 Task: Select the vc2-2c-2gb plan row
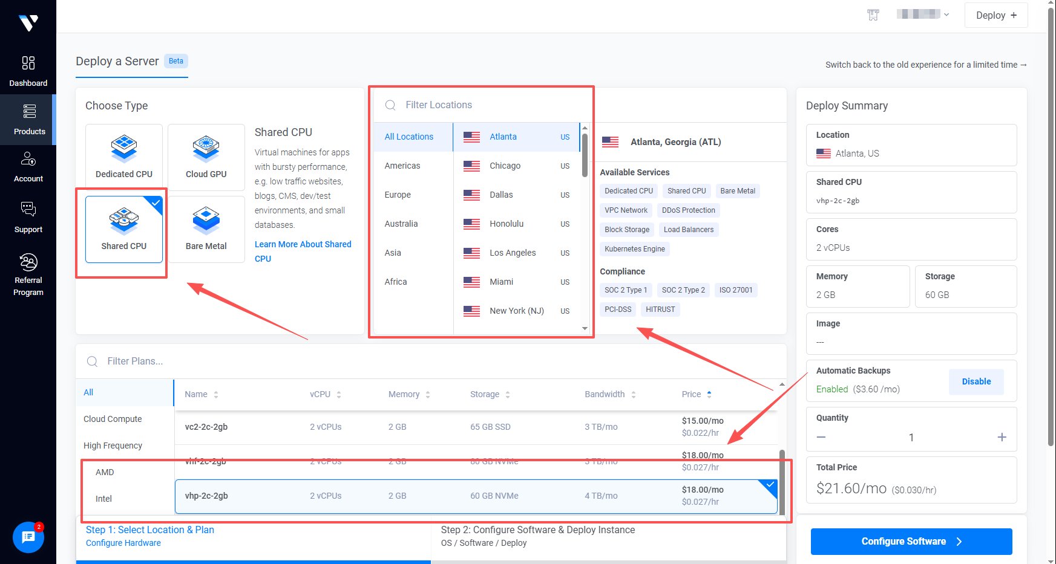tap(476, 427)
